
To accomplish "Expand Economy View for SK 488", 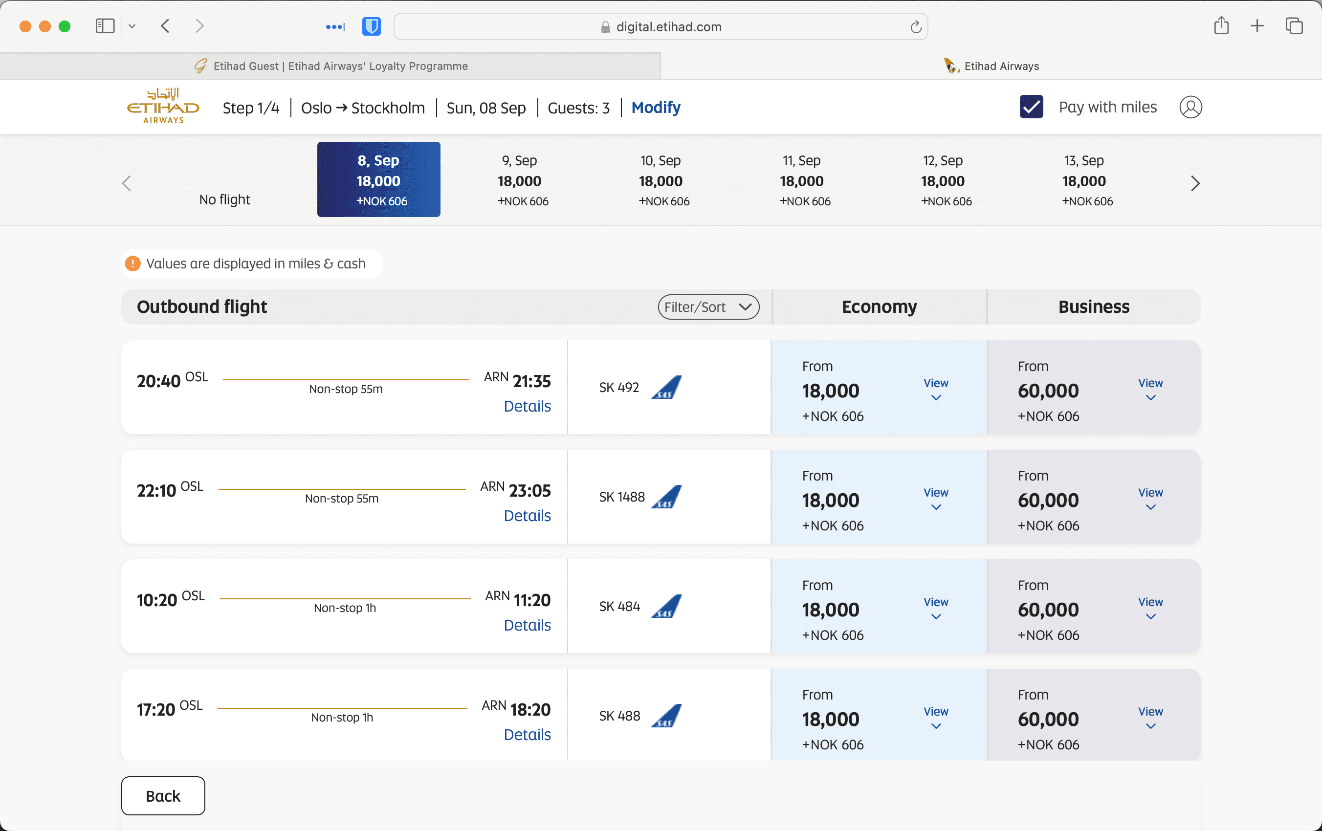I will pyautogui.click(x=936, y=718).
